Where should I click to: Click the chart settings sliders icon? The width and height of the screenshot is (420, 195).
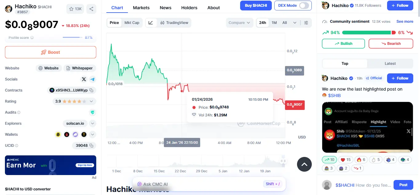click(306, 23)
